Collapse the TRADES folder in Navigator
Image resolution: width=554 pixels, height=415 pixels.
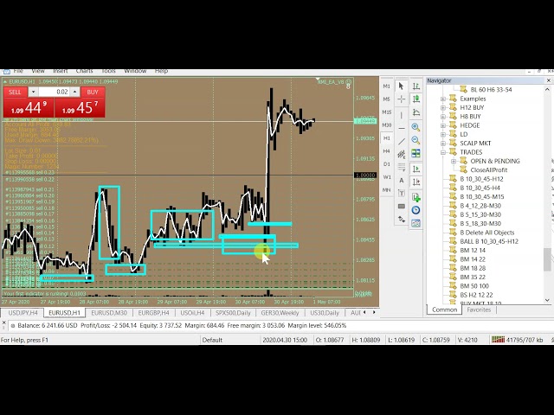443,152
